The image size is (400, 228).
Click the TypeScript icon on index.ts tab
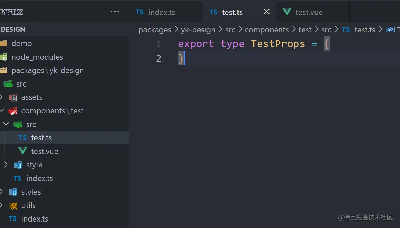[140, 12]
